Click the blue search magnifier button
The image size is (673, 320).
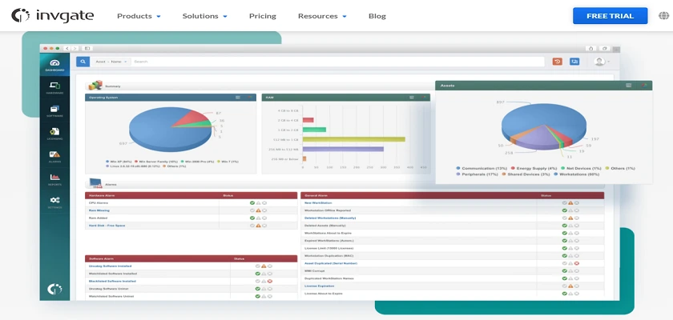[x=83, y=62]
